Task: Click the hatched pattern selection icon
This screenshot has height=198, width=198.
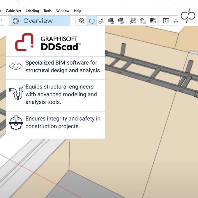Action: [x=133, y=21]
